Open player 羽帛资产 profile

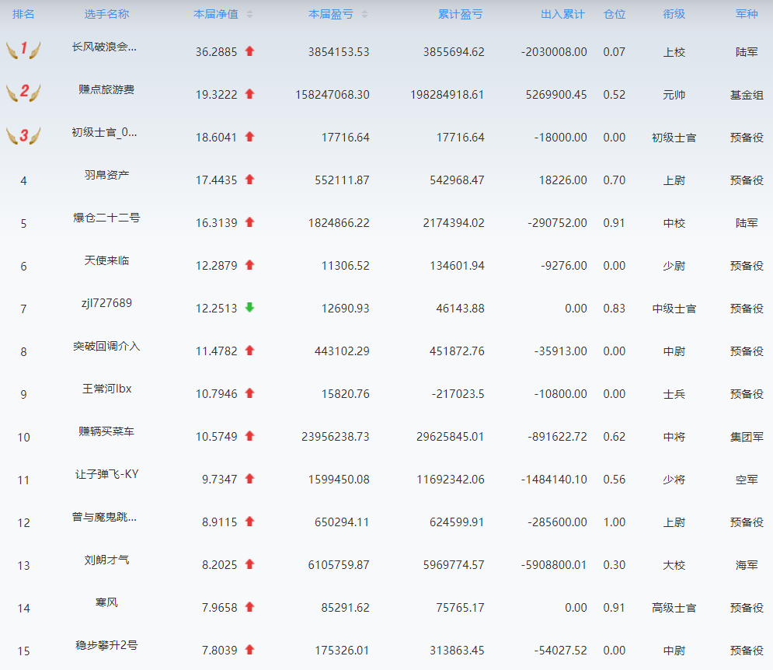(106, 175)
